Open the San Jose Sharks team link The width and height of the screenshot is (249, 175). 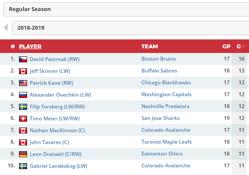[x=160, y=118]
